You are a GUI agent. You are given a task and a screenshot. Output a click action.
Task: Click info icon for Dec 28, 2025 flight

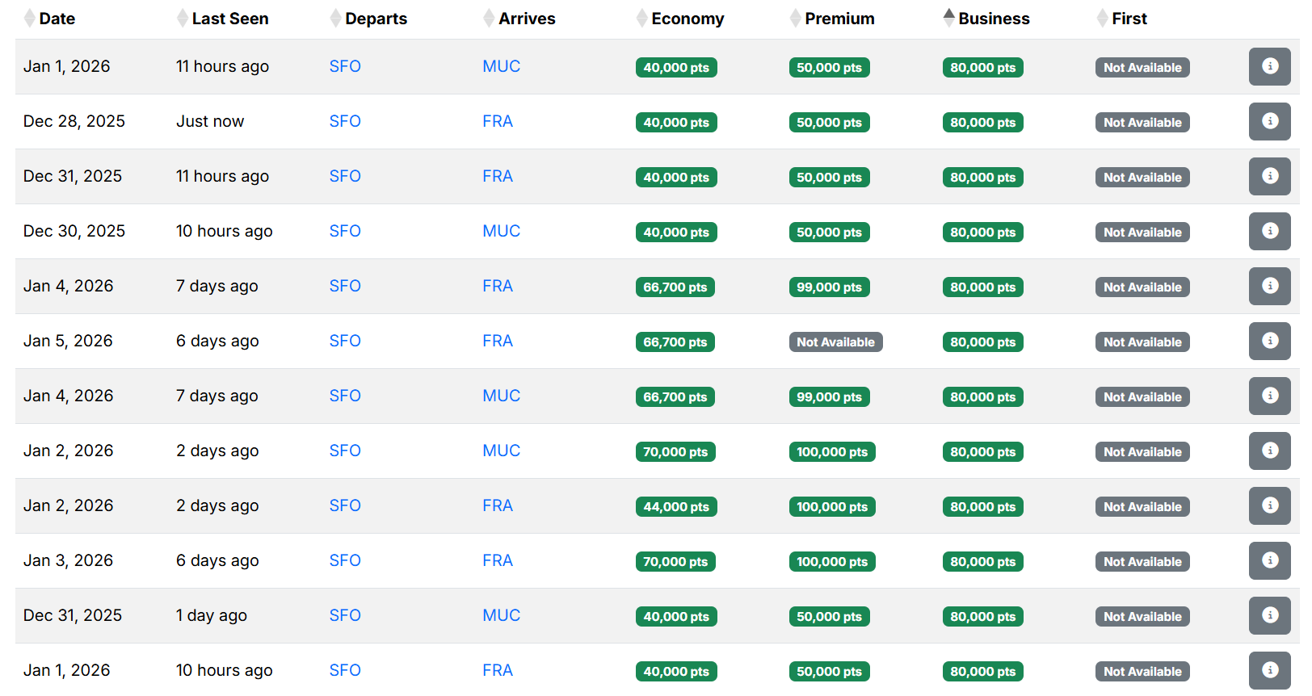coord(1269,121)
